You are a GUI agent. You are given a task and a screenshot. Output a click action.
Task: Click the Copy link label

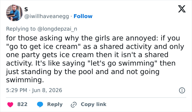94,104
